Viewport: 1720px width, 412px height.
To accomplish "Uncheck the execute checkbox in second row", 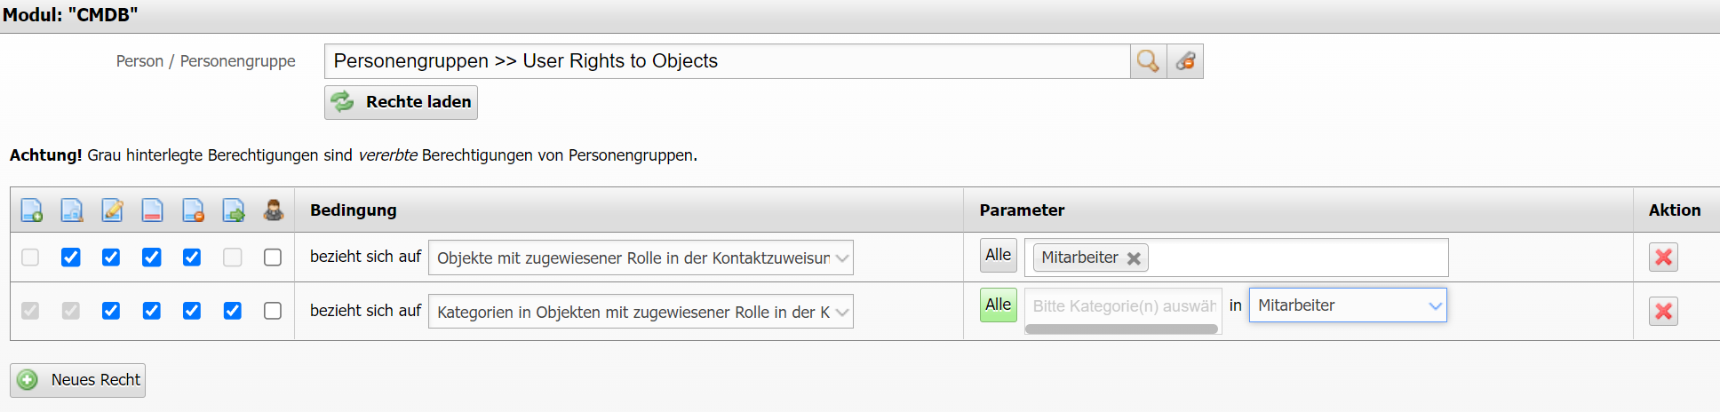I will coord(233,311).
